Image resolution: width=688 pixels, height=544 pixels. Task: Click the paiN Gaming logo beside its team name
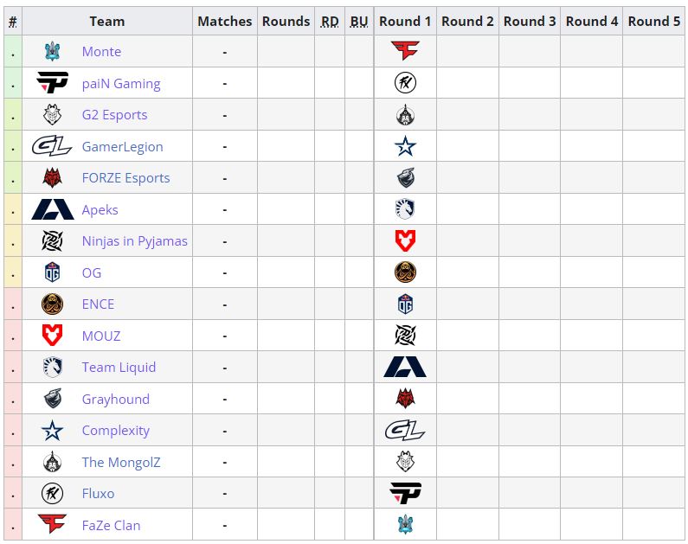click(52, 83)
